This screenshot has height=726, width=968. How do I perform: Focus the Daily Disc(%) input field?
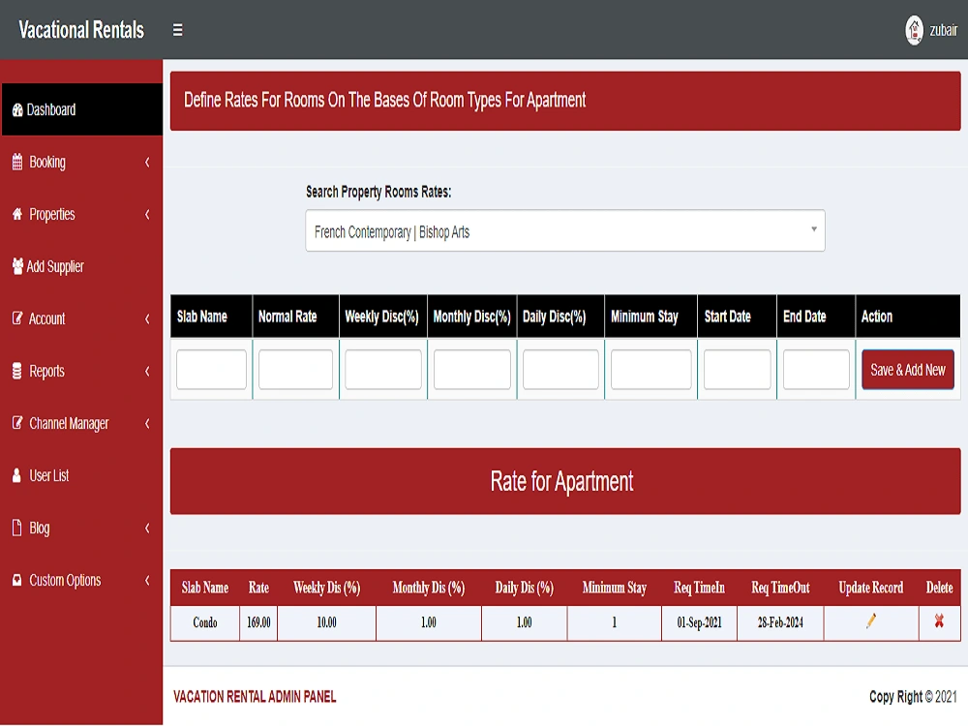(x=560, y=369)
